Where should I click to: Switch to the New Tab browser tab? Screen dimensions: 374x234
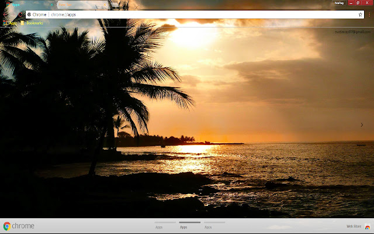(x=82, y=5)
